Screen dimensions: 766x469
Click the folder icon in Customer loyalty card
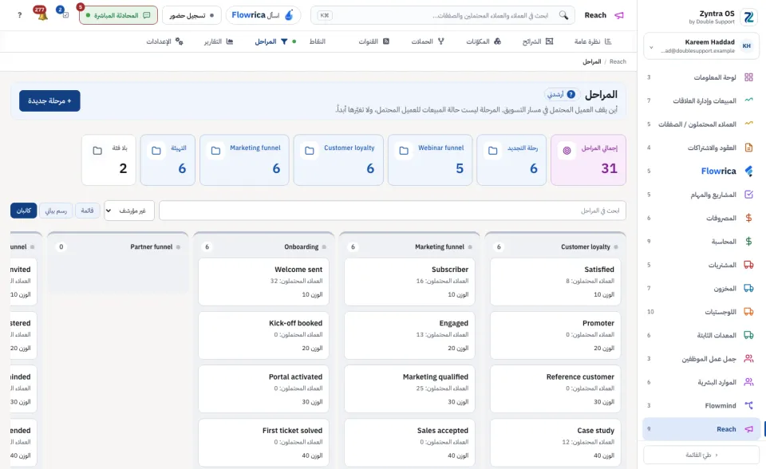tap(310, 151)
